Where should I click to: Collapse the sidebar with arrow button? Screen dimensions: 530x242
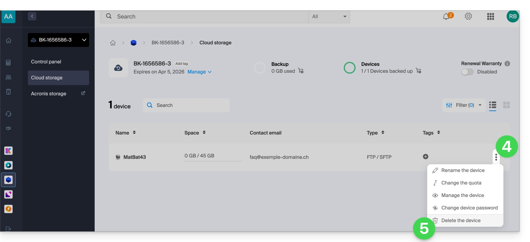[x=32, y=16]
